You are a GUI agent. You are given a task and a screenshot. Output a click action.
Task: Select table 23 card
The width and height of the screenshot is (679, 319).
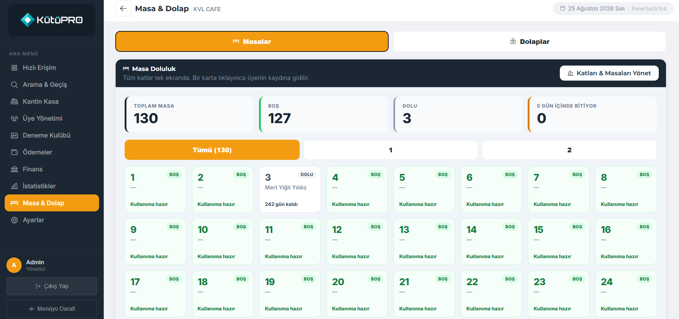559,294
